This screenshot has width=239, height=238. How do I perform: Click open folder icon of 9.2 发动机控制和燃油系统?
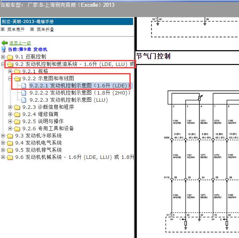click(10, 64)
